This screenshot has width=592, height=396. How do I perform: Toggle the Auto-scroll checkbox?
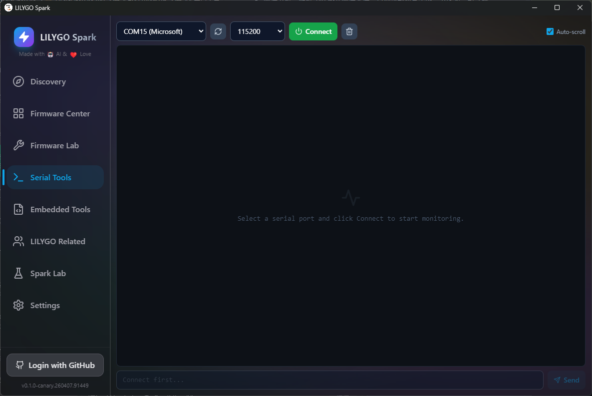(550, 31)
